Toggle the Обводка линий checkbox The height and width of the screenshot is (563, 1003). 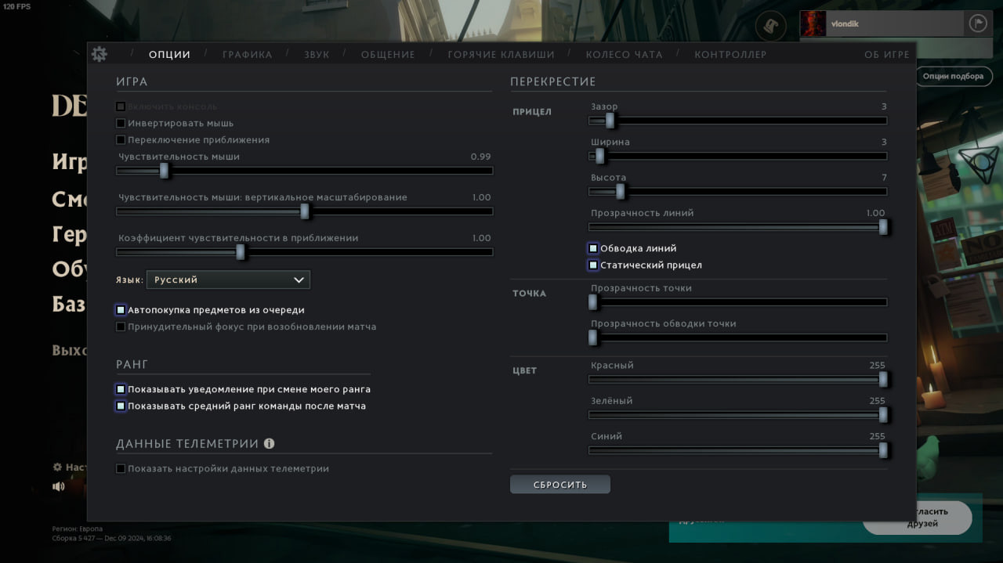pyautogui.click(x=593, y=248)
